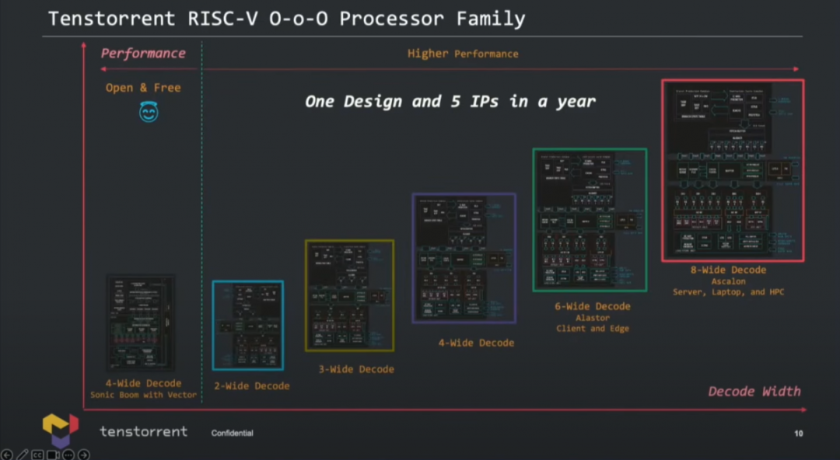Click the '2-Wide Decode' caption
The height and width of the screenshot is (460, 840).
tap(252, 385)
